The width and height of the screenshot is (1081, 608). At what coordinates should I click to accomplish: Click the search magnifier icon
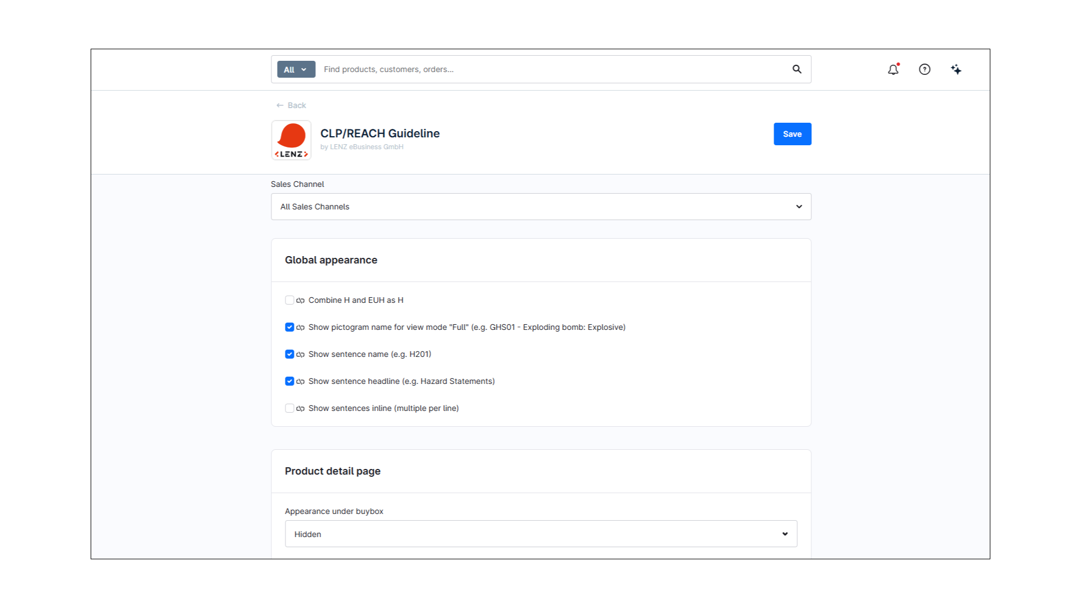[797, 69]
